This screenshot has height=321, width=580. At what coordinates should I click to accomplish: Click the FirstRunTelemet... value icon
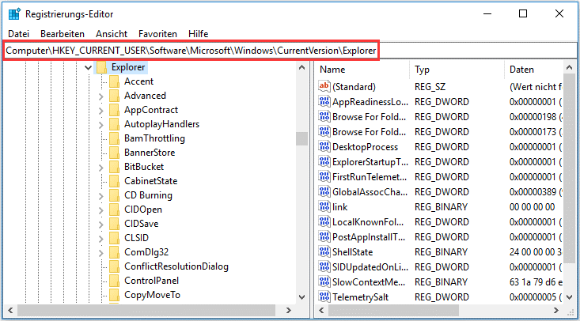pos(324,176)
